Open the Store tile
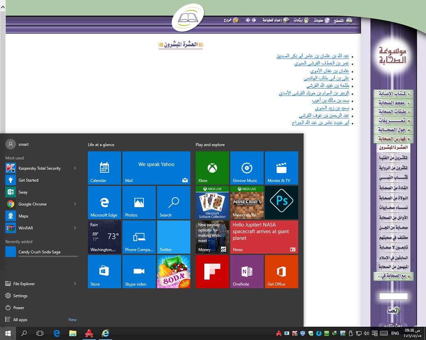426x340 pixels. 104,272
